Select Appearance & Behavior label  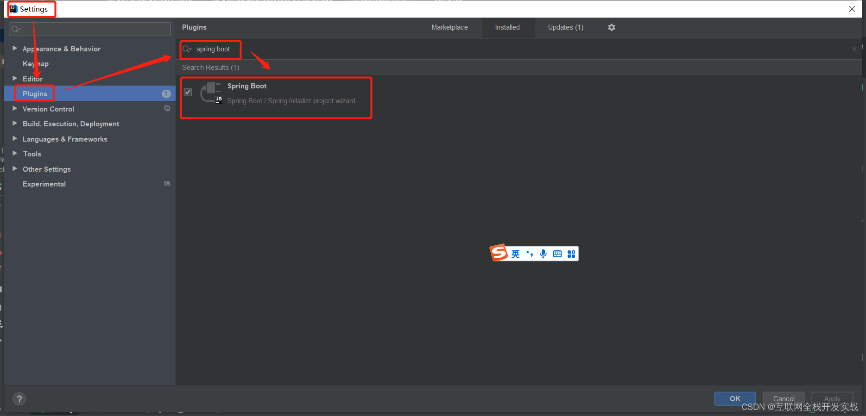click(x=62, y=49)
